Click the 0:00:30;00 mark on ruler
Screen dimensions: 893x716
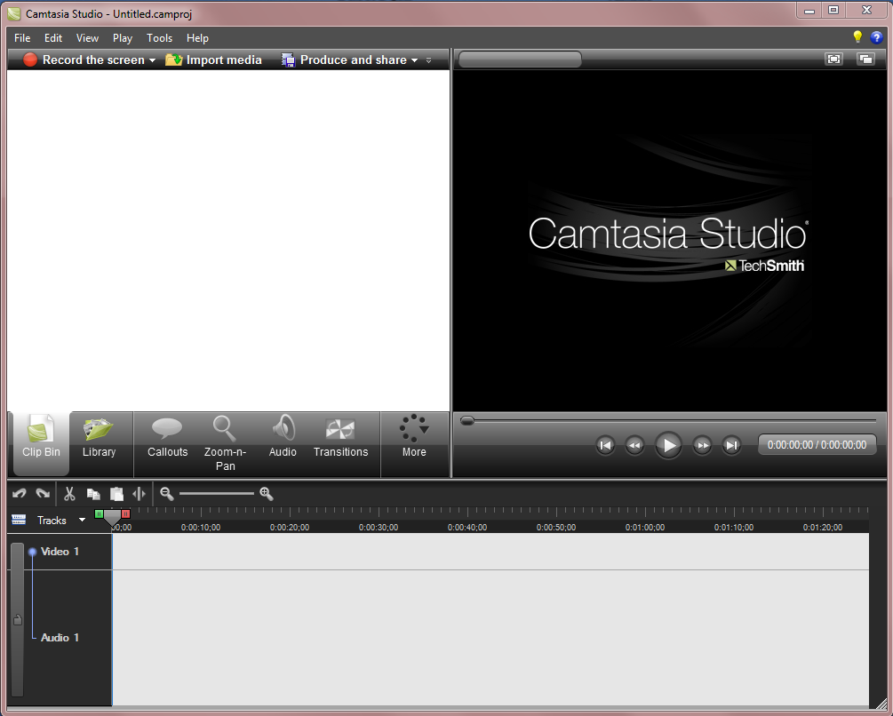(x=379, y=528)
